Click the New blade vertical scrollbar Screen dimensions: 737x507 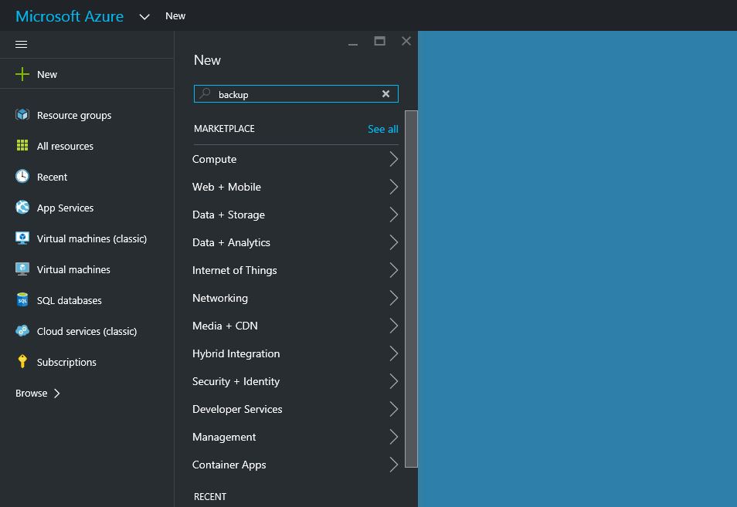click(411, 289)
